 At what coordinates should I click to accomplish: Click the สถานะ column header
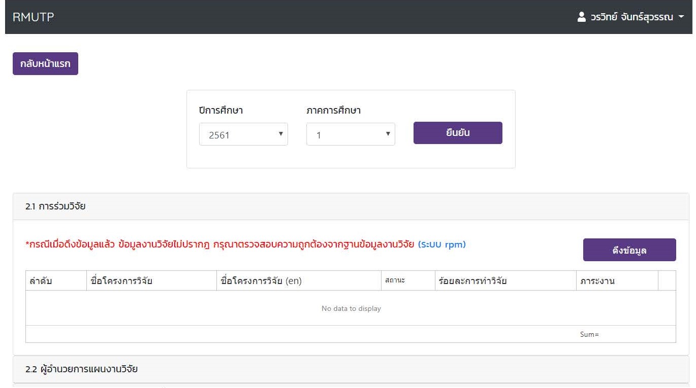point(395,280)
